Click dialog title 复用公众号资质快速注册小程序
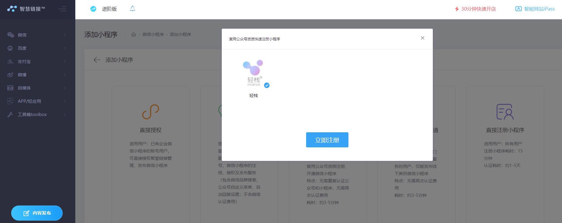The height and width of the screenshot is (223, 562). click(x=254, y=39)
